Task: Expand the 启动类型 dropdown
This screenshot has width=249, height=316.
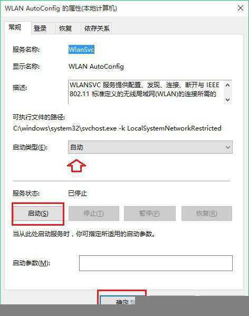Action: click(x=150, y=147)
